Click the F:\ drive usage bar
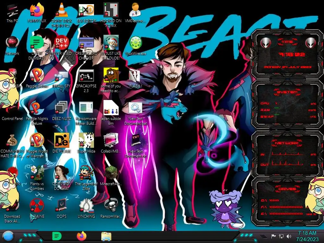324x243 pixels. click(286, 207)
